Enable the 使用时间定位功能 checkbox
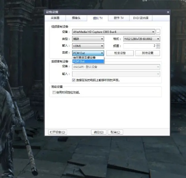Image resolution: width=186 pixels, height=178 pixels. [x=54, y=93]
